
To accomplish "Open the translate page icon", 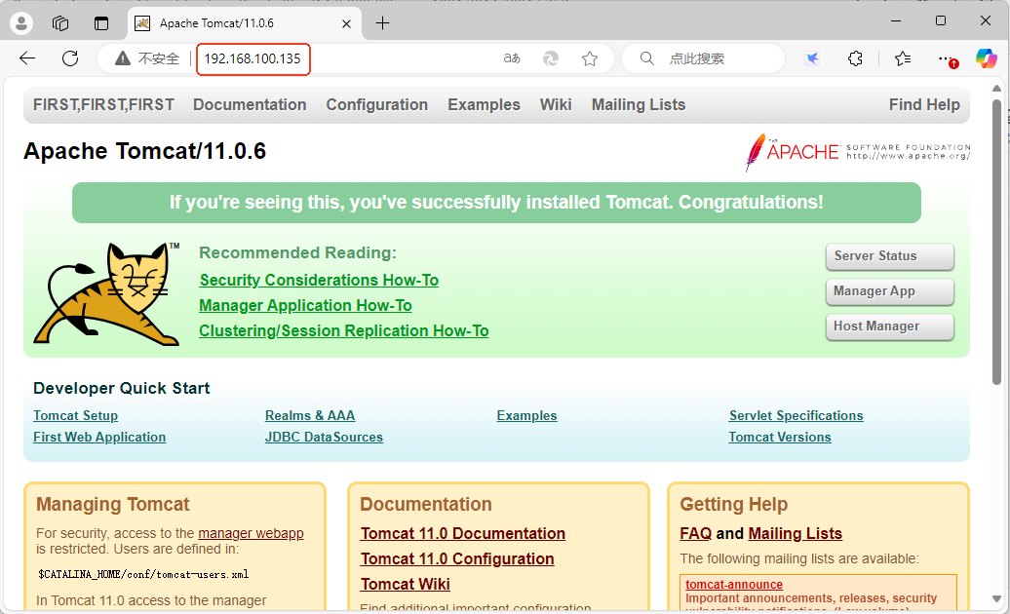I will pyautogui.click(x=512, y=58).
